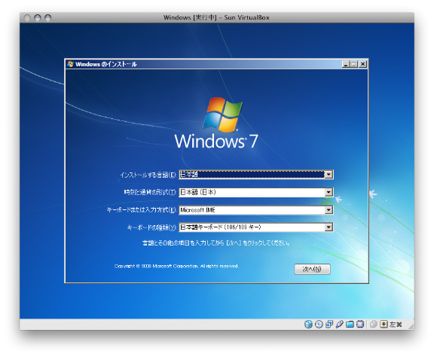The height and width of the screenshot is (357, 434).
Task: Click the installer dialog maximize button
Action: pos(353,64)
